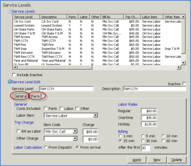Select the Leased System row
The width and height of the screenshot is (191, 166).
[x=97, y=26]
